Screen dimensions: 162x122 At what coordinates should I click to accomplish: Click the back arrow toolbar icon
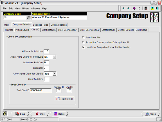[x=123, y=8]
